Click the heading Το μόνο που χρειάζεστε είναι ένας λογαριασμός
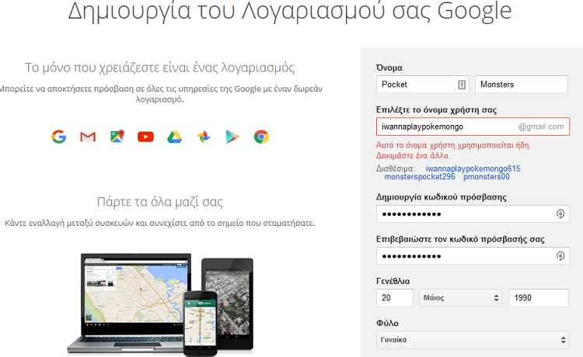 coord(160,68)
